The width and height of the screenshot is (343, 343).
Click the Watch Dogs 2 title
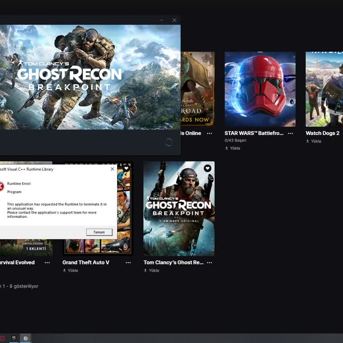pos(322,133)
